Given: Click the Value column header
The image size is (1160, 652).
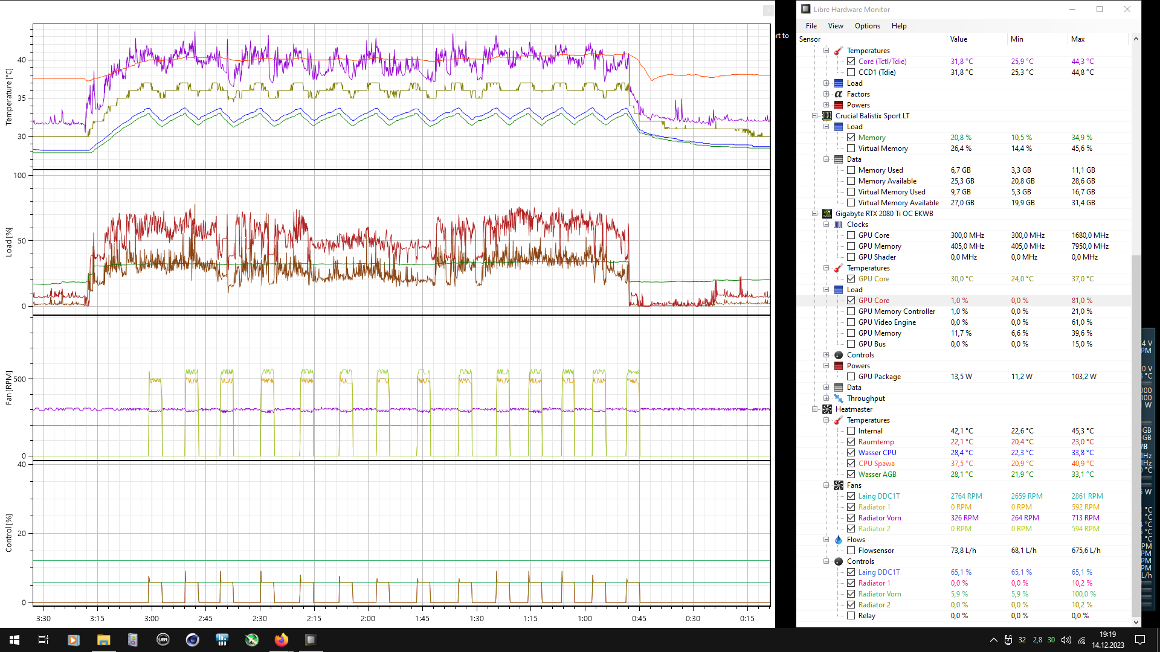Looking at the screenshot, I should [x=958, y=39].
